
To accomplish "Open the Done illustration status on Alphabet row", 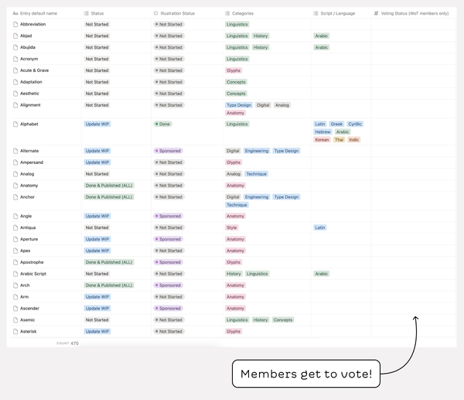I will click(162, 124).
